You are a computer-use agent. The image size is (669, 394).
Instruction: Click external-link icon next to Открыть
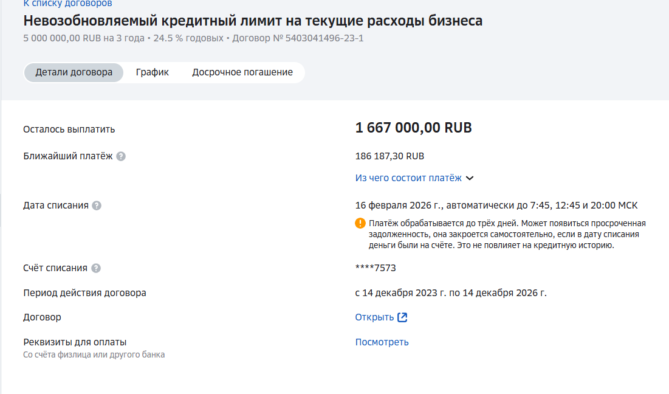(x=402, y=317)
